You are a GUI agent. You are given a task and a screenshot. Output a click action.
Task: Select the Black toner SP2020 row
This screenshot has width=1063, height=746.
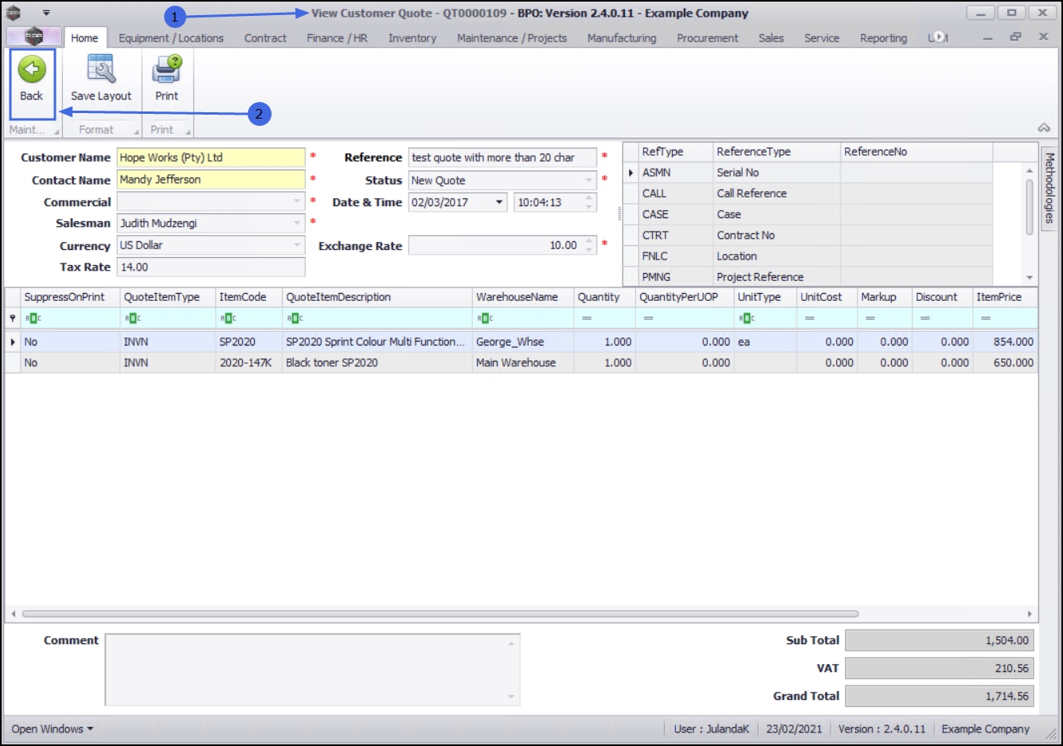point(521,362)
